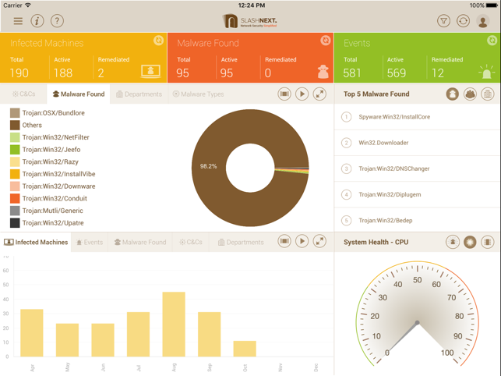Open Spyware:Win32/InstallCore list item
This screenshot has height=376, width=501.
(x=417, y=117)
